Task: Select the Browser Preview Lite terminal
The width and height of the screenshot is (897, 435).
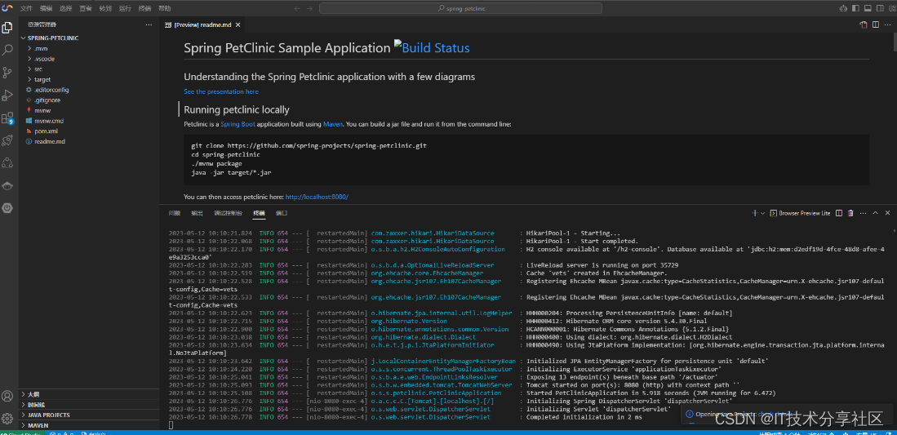Action: pos(801,213)
